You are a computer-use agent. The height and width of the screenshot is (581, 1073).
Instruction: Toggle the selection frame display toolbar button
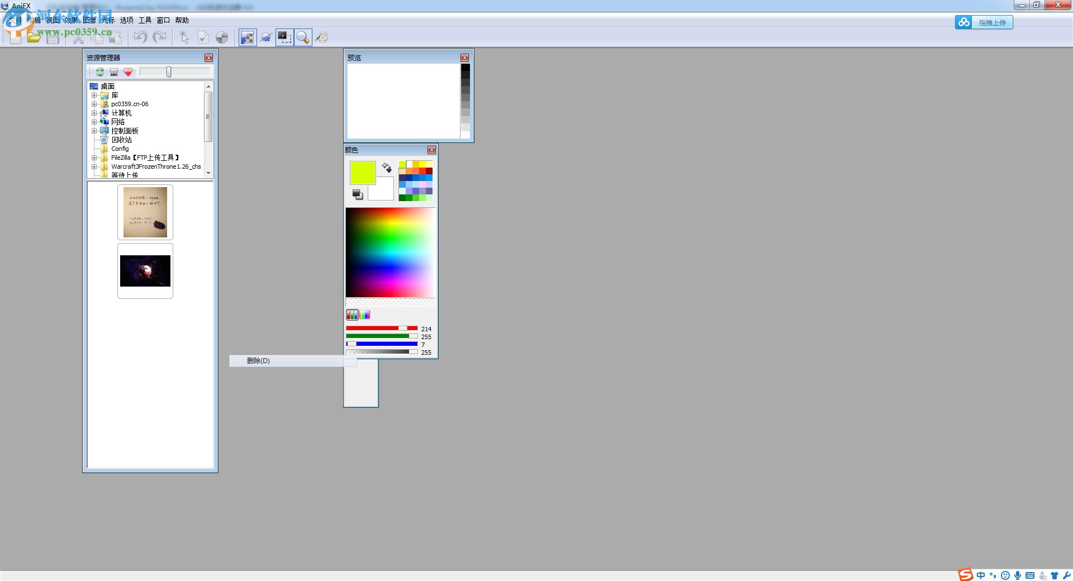tap(284, 37)
